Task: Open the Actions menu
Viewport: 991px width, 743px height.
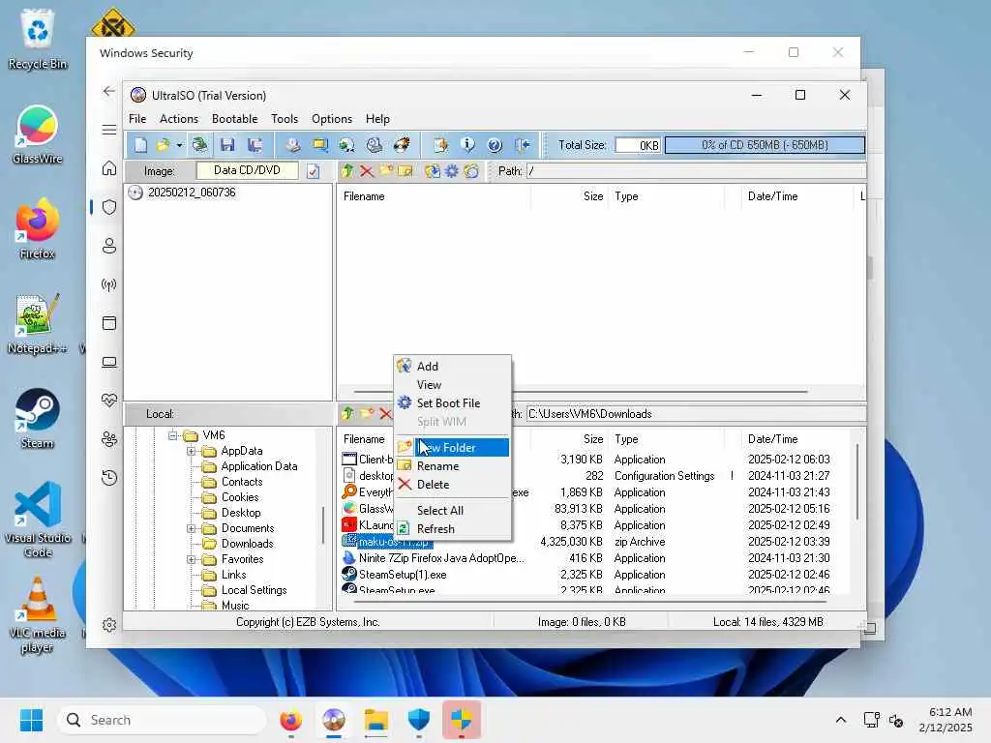Action: coord(179,119)
